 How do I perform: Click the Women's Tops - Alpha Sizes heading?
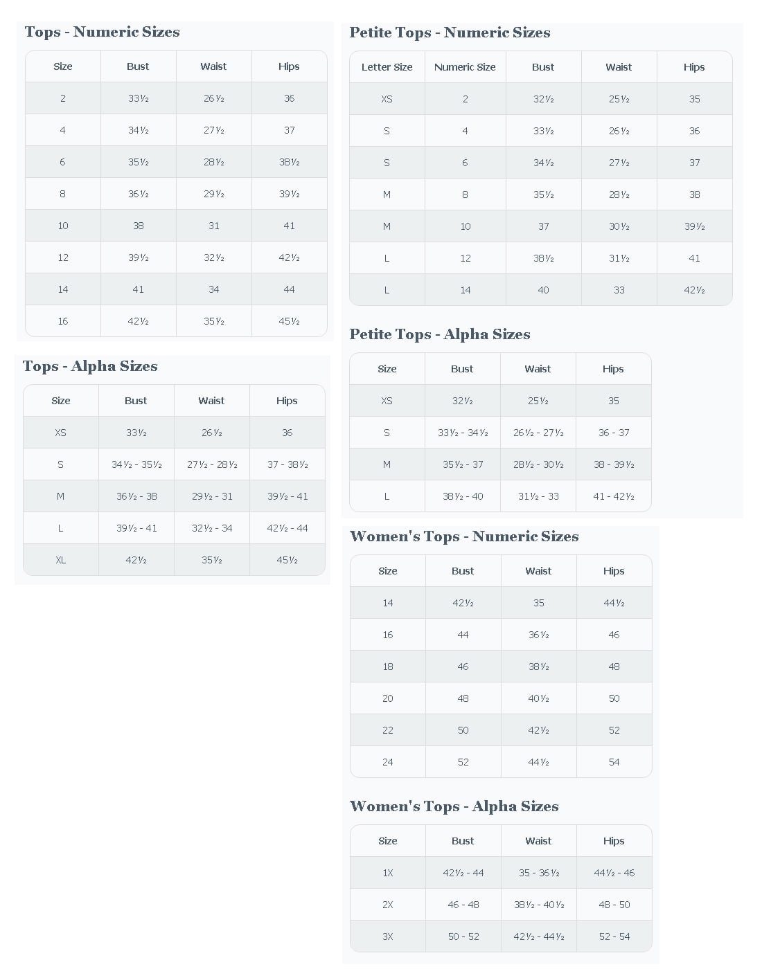(454, 806)
